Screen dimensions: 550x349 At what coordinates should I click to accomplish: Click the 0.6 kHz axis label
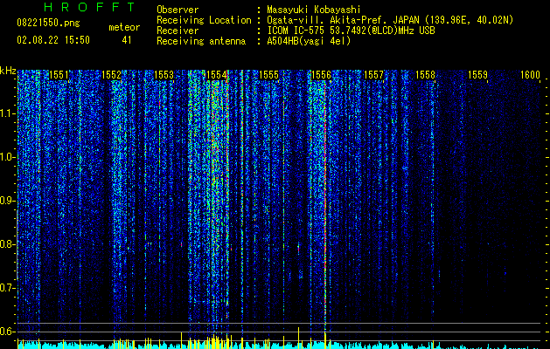click(x=7, y=332)
